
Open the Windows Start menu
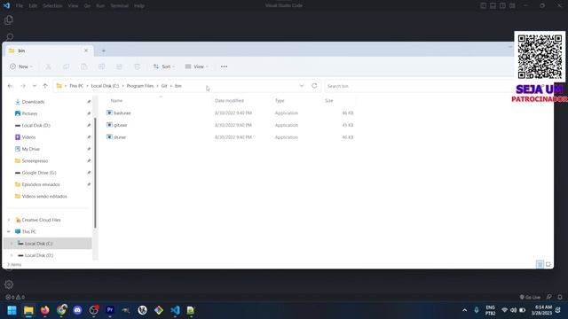point(12,310)
